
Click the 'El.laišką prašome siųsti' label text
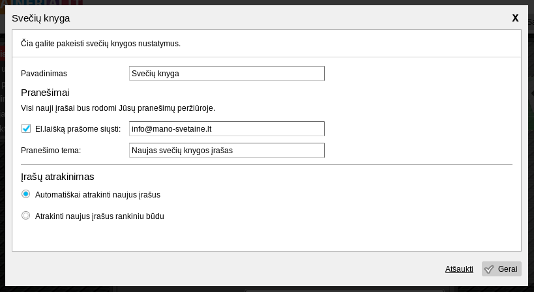click(78, 129)
